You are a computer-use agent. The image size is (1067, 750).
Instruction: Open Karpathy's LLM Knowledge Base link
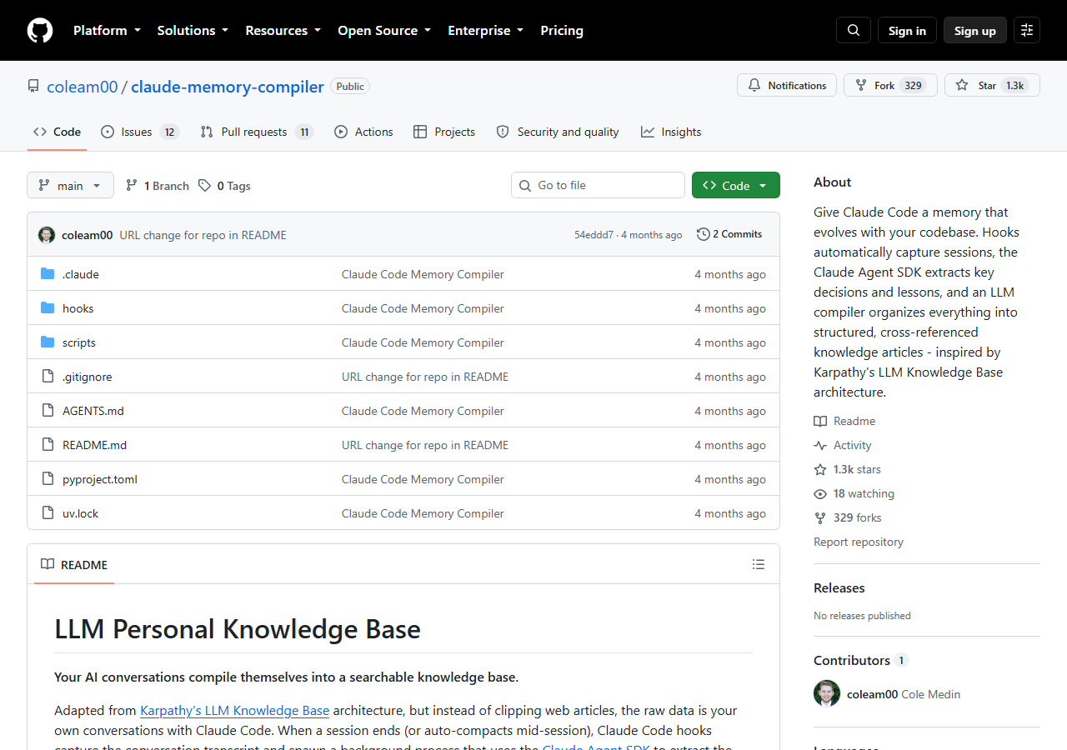point(234,710)
